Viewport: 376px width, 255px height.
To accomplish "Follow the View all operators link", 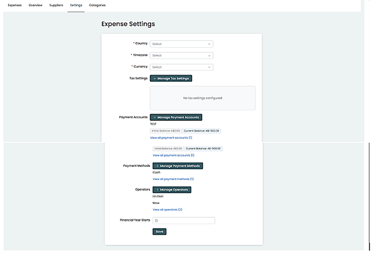I will click(167, 209).
